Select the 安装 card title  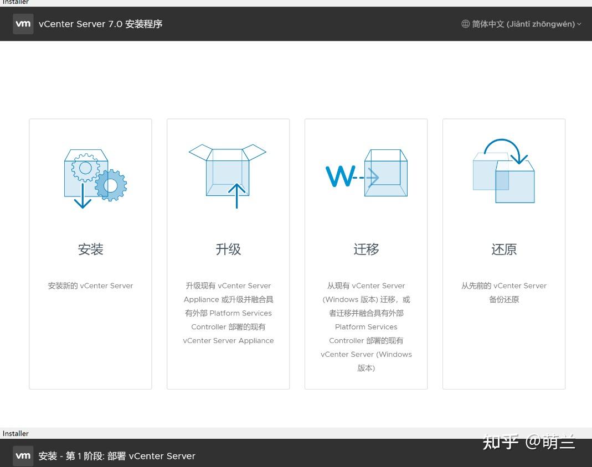tap(91, 250)
